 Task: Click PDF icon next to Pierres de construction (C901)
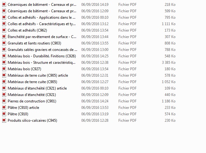click(4, 101)
